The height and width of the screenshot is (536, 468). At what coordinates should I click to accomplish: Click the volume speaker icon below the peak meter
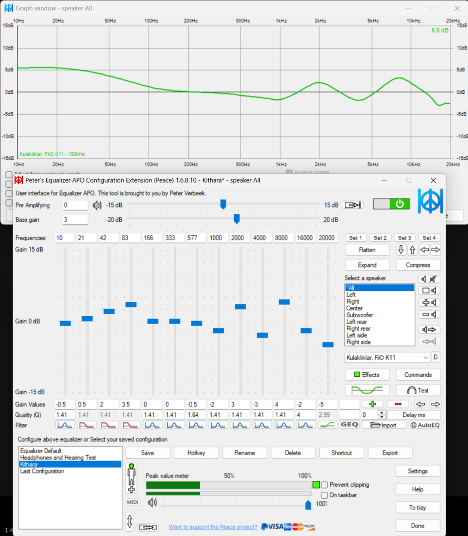point(152,502)
